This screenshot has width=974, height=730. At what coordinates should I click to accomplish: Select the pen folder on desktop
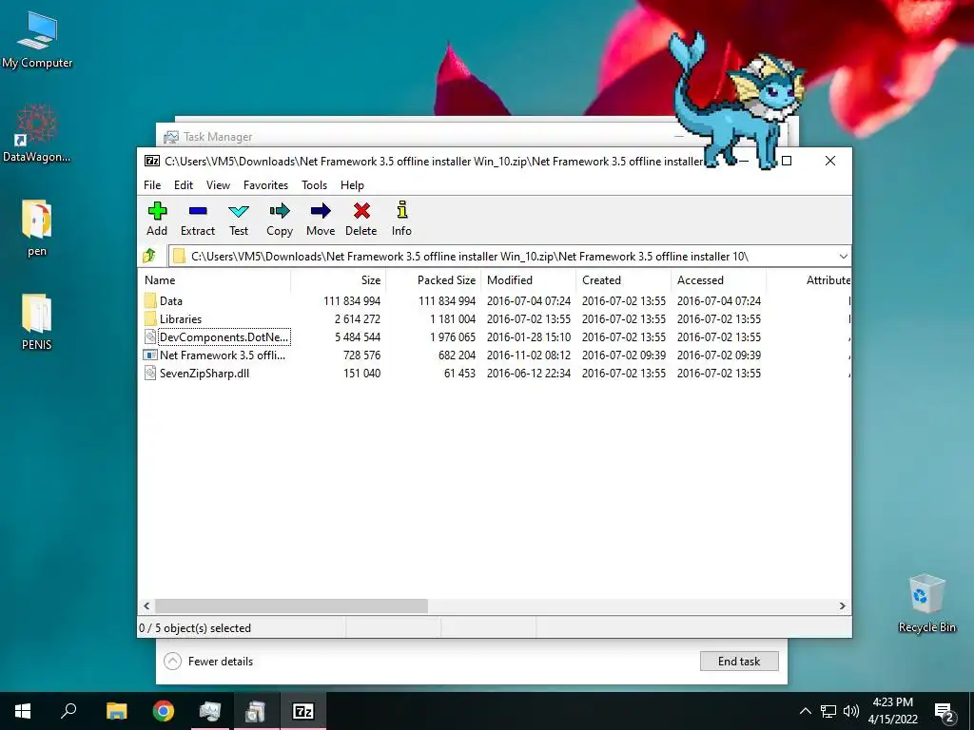(37, 228)
